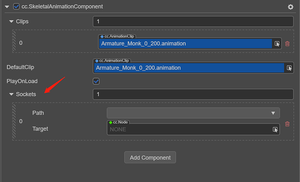
Task: Collapse the Clips array
Action: coord(11,21)
